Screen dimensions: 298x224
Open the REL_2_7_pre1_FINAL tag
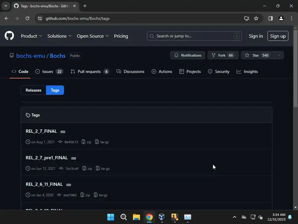47,158
